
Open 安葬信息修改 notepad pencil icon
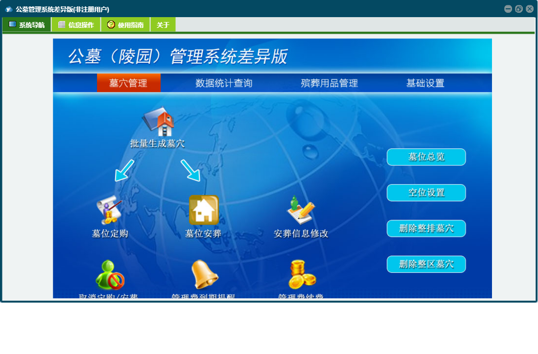(301, 210)
